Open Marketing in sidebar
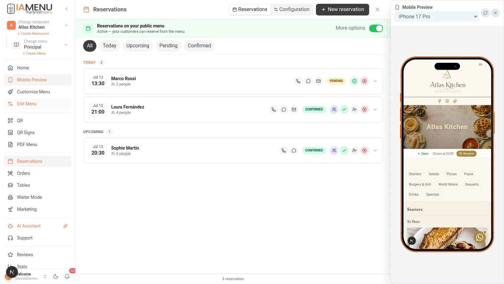The image size is (504, 284). [38, 209]
